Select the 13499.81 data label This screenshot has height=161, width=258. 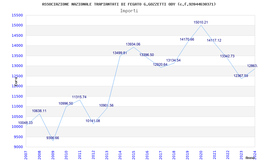[x=120, y=53]
